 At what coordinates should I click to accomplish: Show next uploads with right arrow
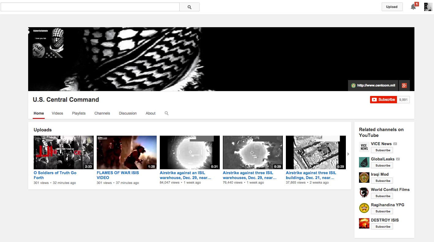(x=348, y=154)
